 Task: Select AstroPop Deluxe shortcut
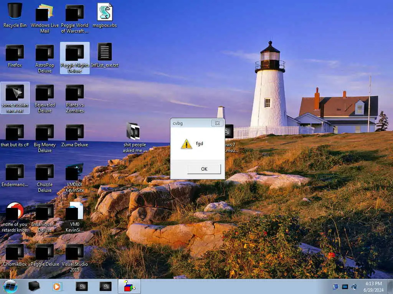(45, 58)
